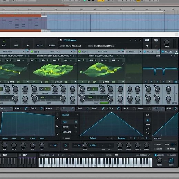Open the preset name dropdown arrow
The image size is (179, 179).
(131, 40)
